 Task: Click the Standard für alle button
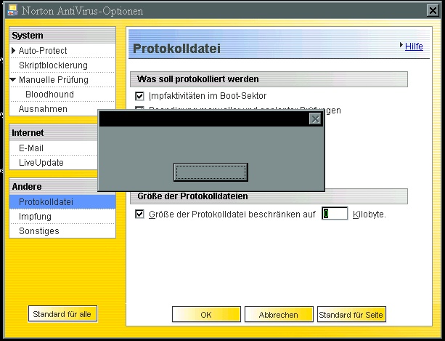tap(62, 314)
